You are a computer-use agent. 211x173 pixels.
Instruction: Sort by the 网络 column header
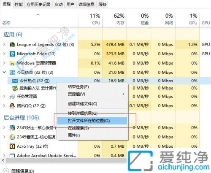pyautogui.click(x=163, y=19)
